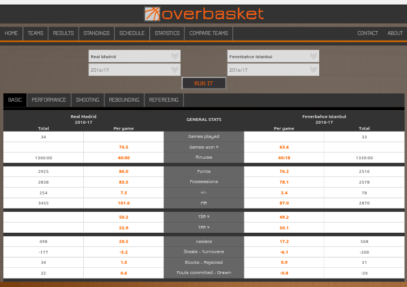Open the Real Madrid team dropdown
Viewport: 407px width, 287px height.
point(135,56)
